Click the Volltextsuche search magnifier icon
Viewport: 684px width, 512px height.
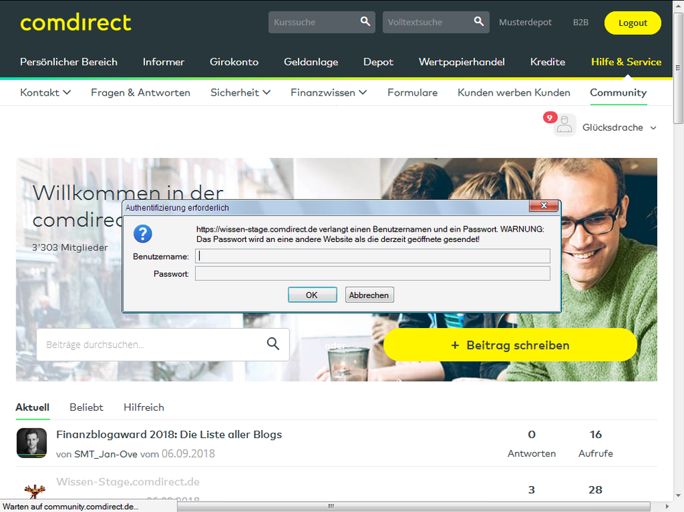coord(479,21)
